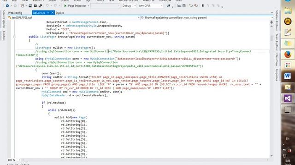Open the Error List bottom tab
295x165 pixels.
(x=12, y=164)
